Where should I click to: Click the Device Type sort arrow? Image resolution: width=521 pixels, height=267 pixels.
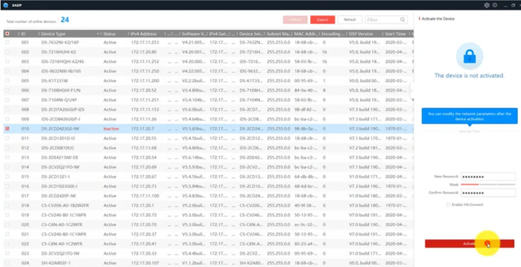pos(98,34)
